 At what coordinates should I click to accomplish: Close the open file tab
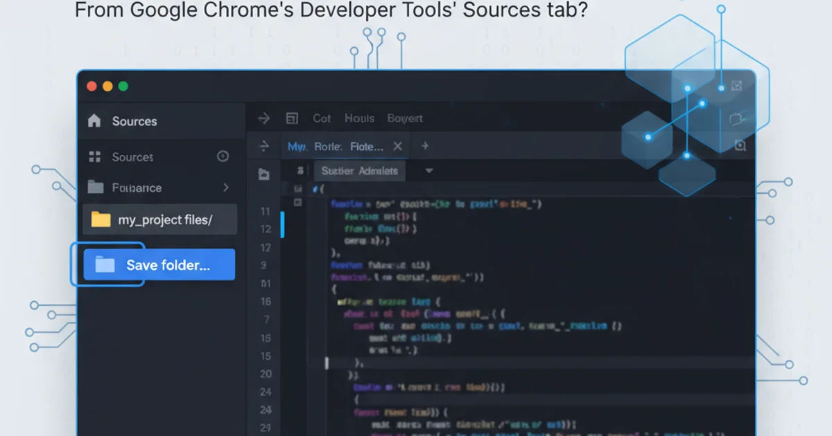pyautogui.click(x=397, y=146)
